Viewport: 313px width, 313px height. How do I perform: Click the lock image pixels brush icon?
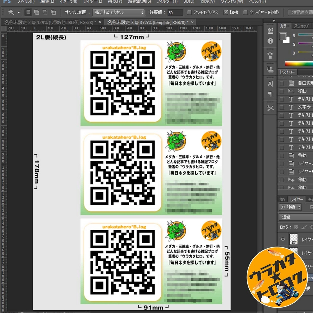pos(304,227)
